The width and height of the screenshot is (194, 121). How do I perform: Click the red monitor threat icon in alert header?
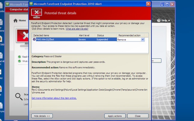[x=37, y=13]
